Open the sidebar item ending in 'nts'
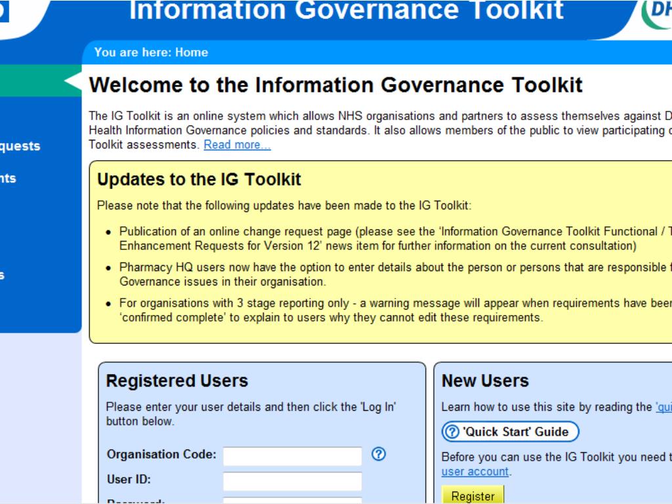Viewport: 672px width, 504px height. 8,178
